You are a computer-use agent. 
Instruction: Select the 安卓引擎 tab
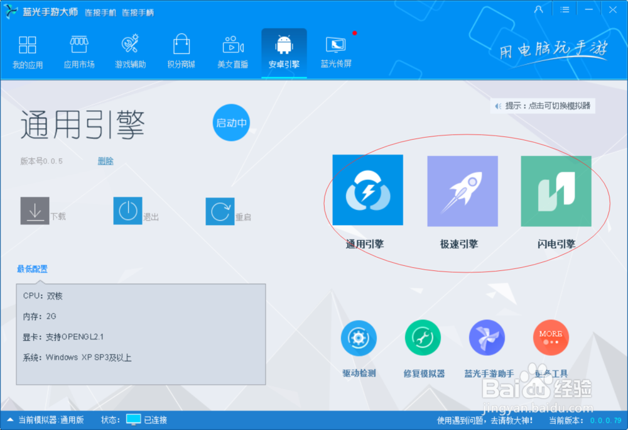(x=284, y=53)
